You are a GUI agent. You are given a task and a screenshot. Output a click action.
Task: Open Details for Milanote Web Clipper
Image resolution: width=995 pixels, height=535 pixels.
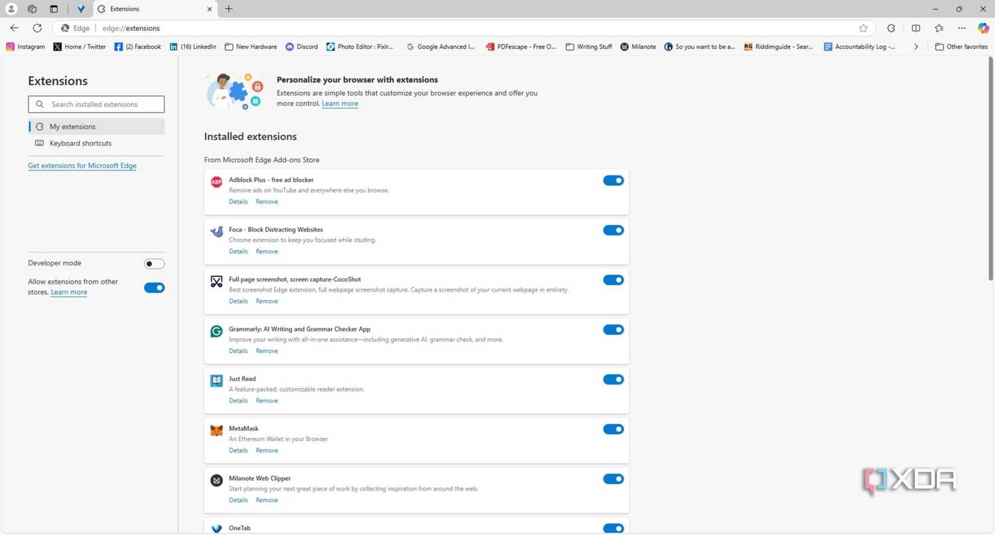[238, 500]
